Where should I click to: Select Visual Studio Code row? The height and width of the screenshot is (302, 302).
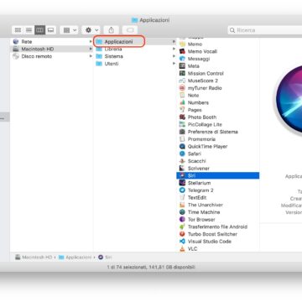pyautogui.click(x=218, y=242)
